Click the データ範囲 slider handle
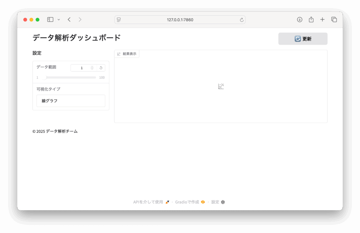Viewport: 360px width, 233px height. (x=44, y=77)
